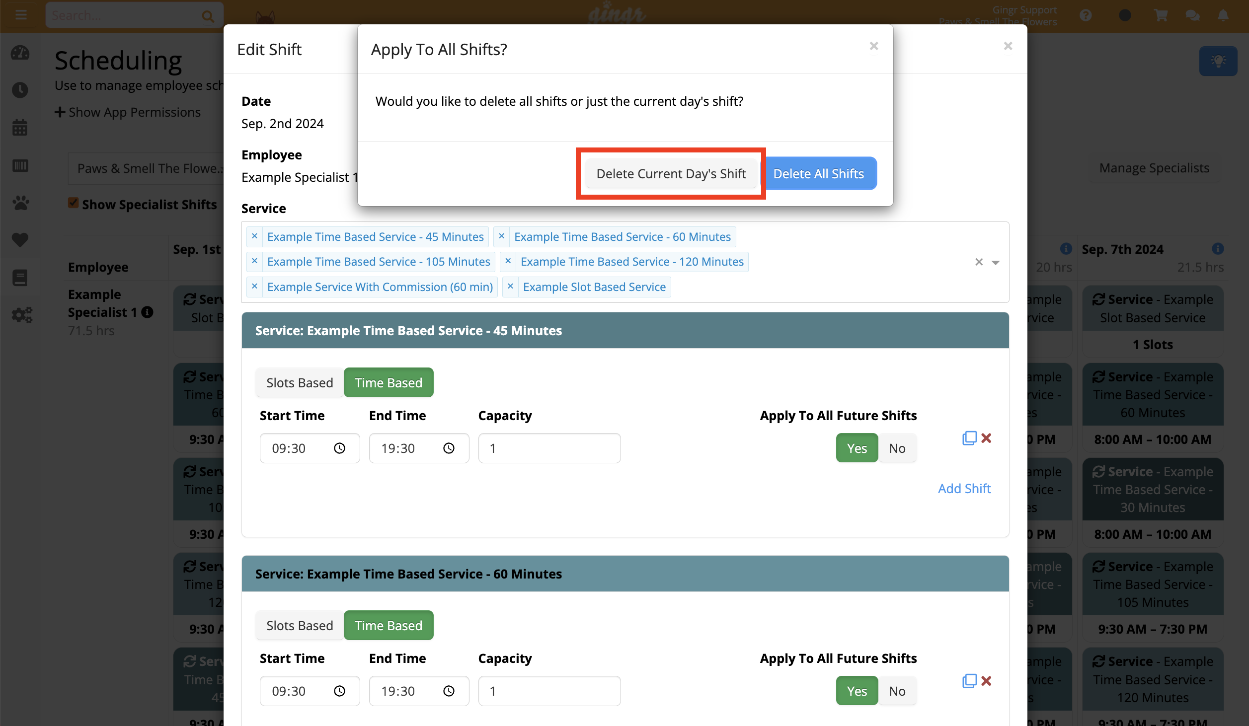Open time picker for 45 Minutes End Time
1249x726 pixels.
click(x=449, y=448)
